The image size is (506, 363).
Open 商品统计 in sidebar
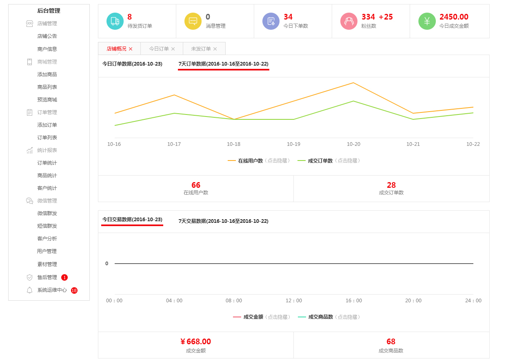pos(47,176)
